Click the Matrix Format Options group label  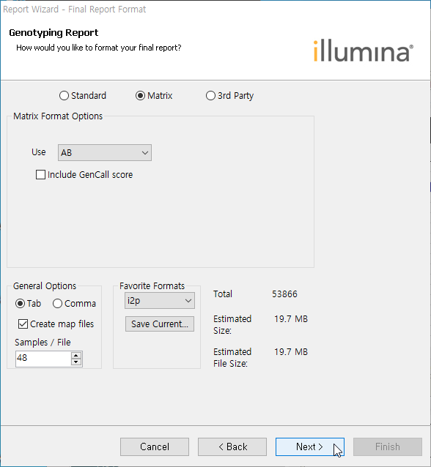58,116
